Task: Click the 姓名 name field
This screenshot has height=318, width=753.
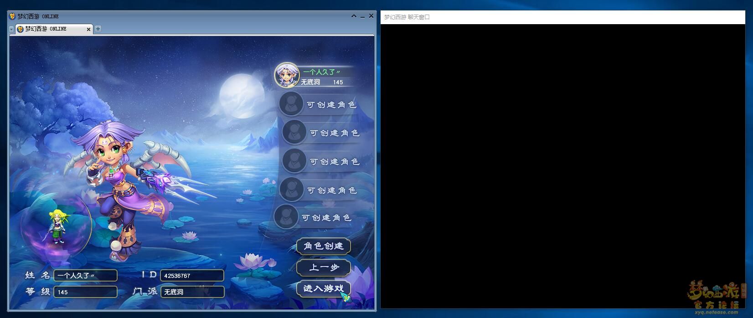Action: 85,276
